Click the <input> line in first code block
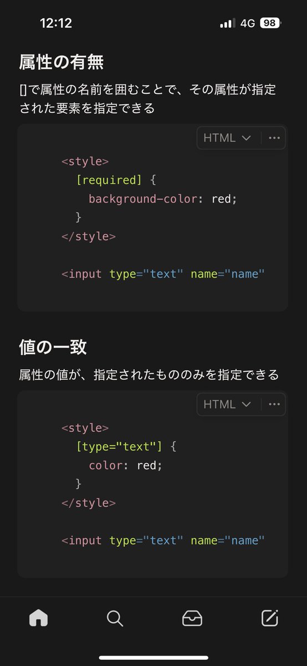This screenshot has width=307, height=666. tap(163, 274)
